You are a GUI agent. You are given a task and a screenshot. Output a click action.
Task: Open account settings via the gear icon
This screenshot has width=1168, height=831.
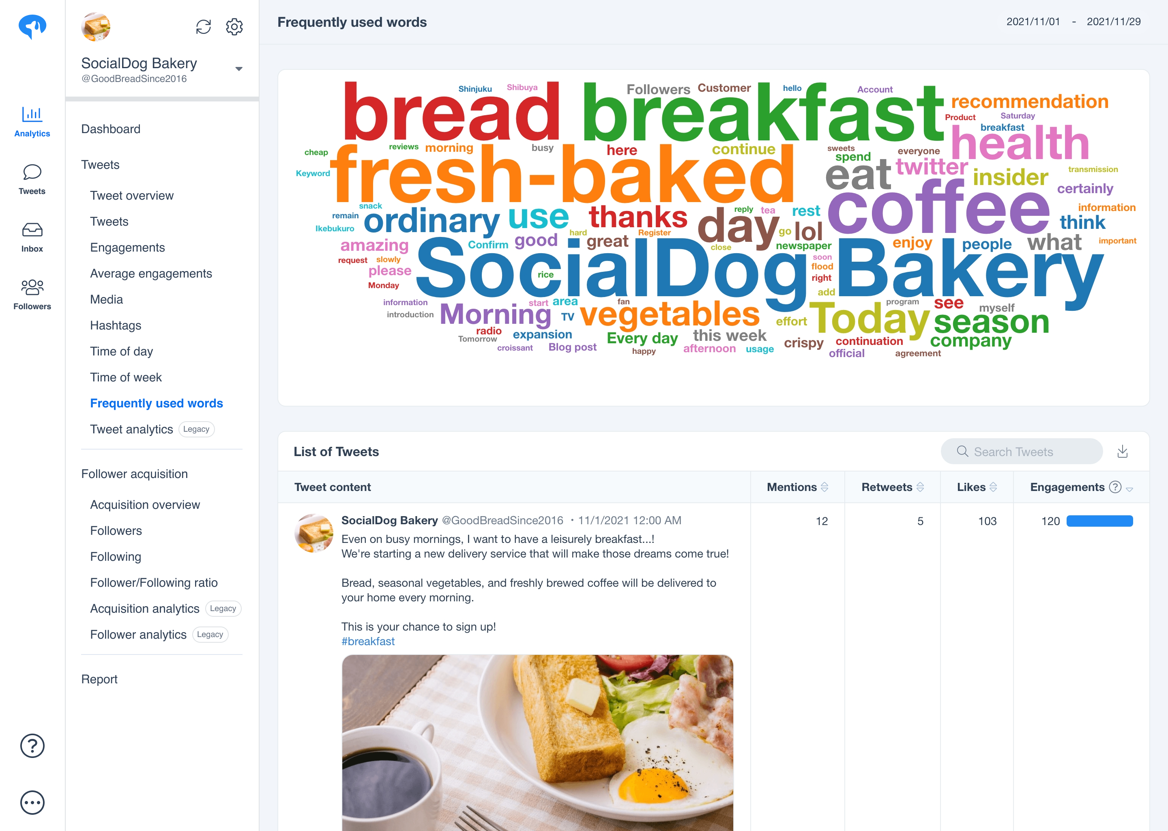234,27
